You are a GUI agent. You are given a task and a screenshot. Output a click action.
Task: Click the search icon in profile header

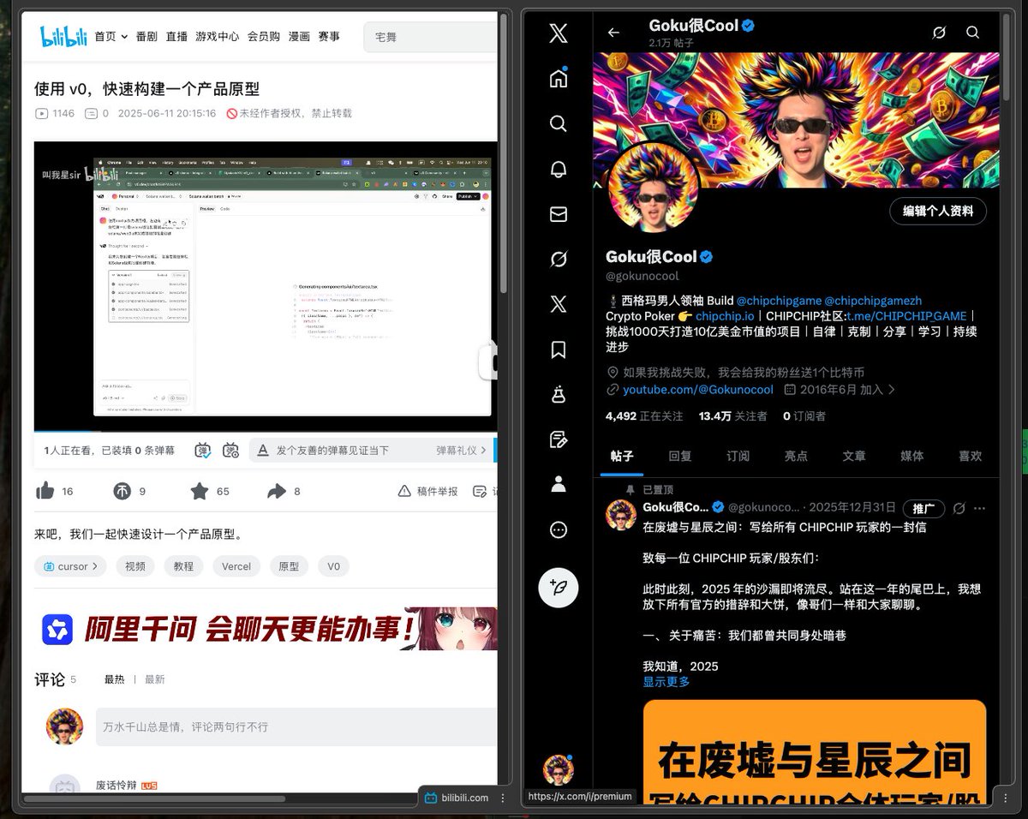click(973, 33)
